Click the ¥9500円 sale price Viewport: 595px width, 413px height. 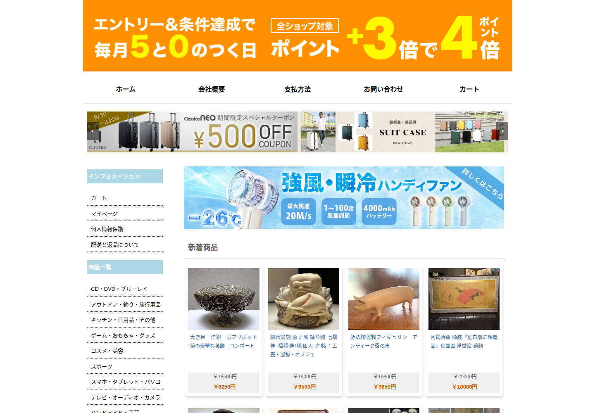click(x=305, y=387)
